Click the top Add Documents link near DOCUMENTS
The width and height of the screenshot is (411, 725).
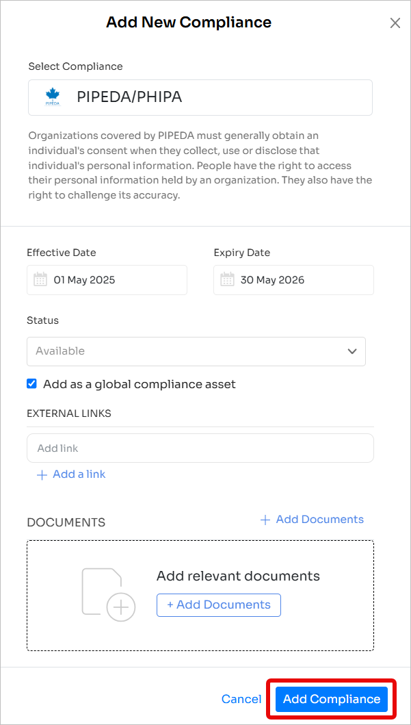coord(312,519)
